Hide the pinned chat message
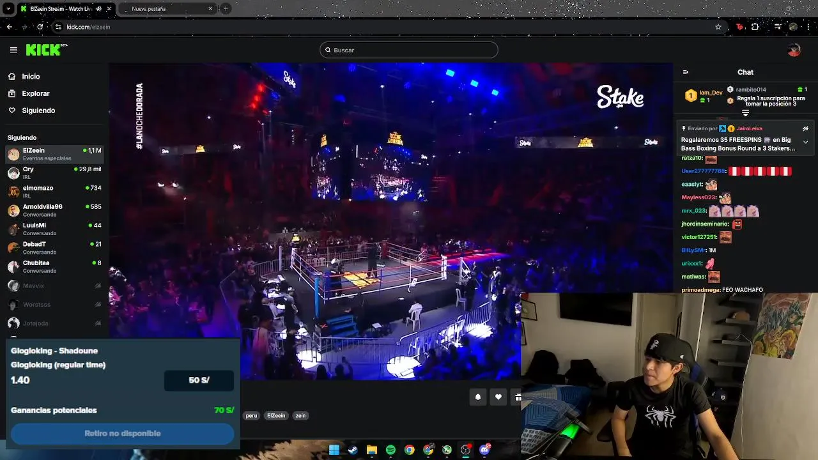 tap(805, 128)
